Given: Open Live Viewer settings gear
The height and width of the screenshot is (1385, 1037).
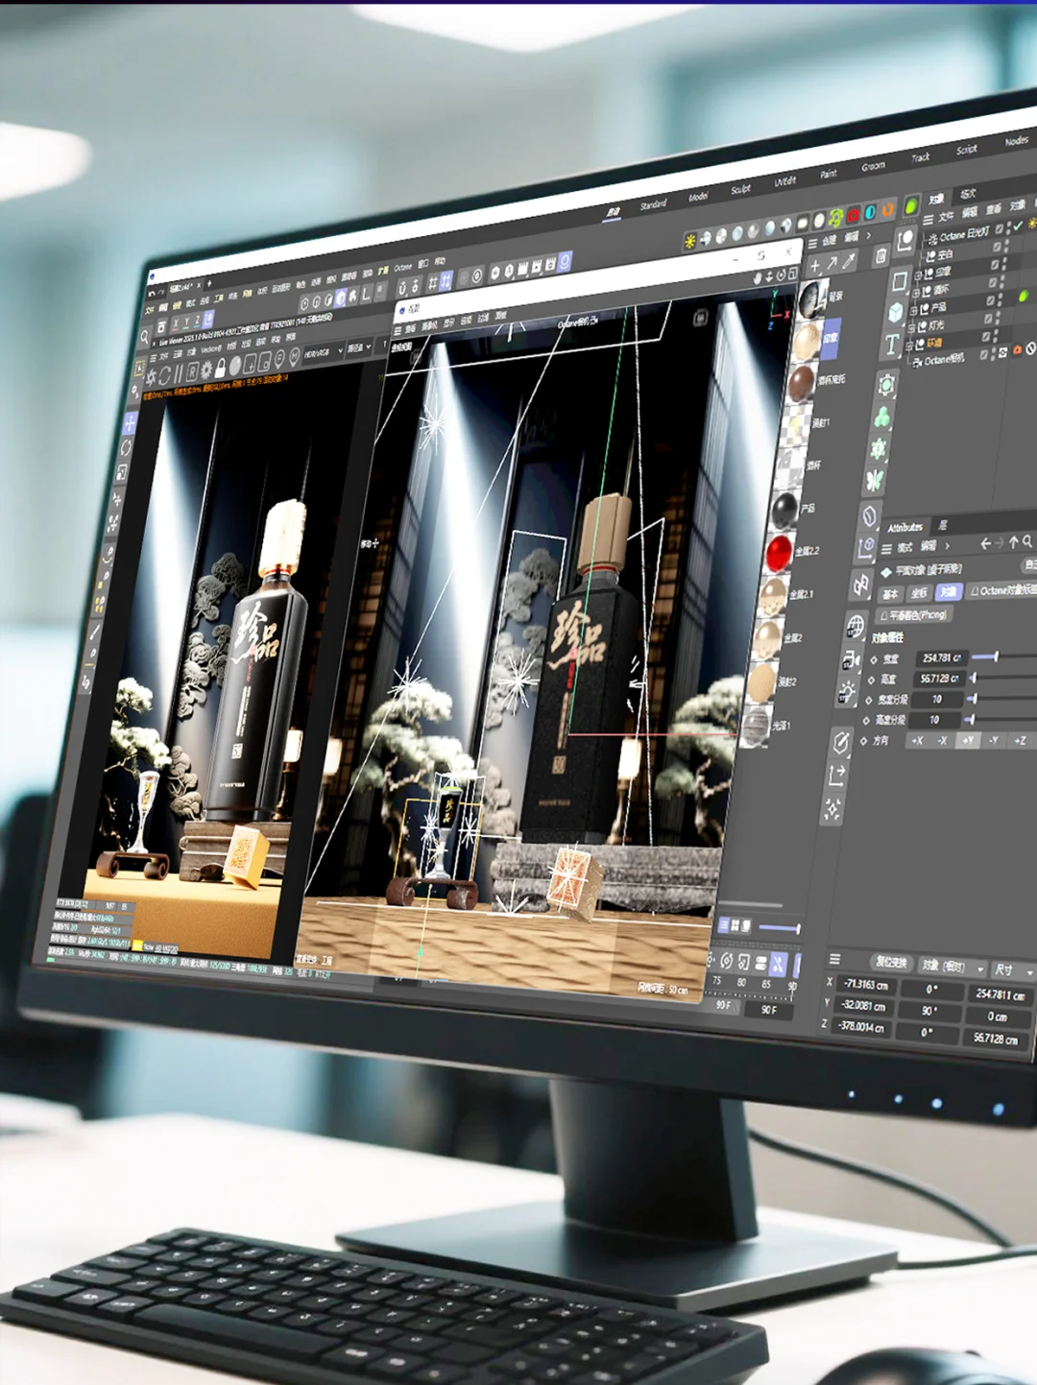Looking at the screenshot, I should point(206,370).
